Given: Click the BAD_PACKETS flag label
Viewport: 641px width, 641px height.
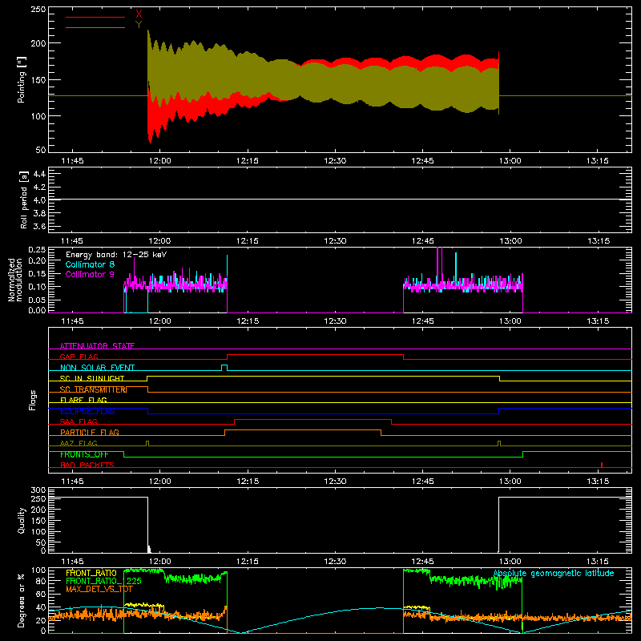Looking at the screenshot, I should point(87,465).
